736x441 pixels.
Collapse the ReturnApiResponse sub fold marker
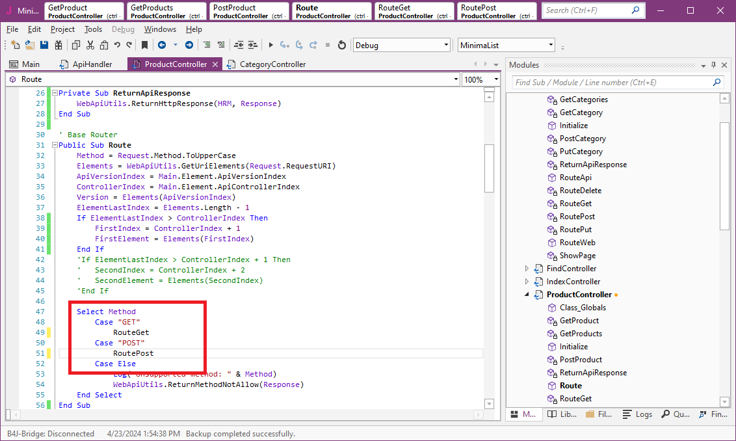click(55, 93)
